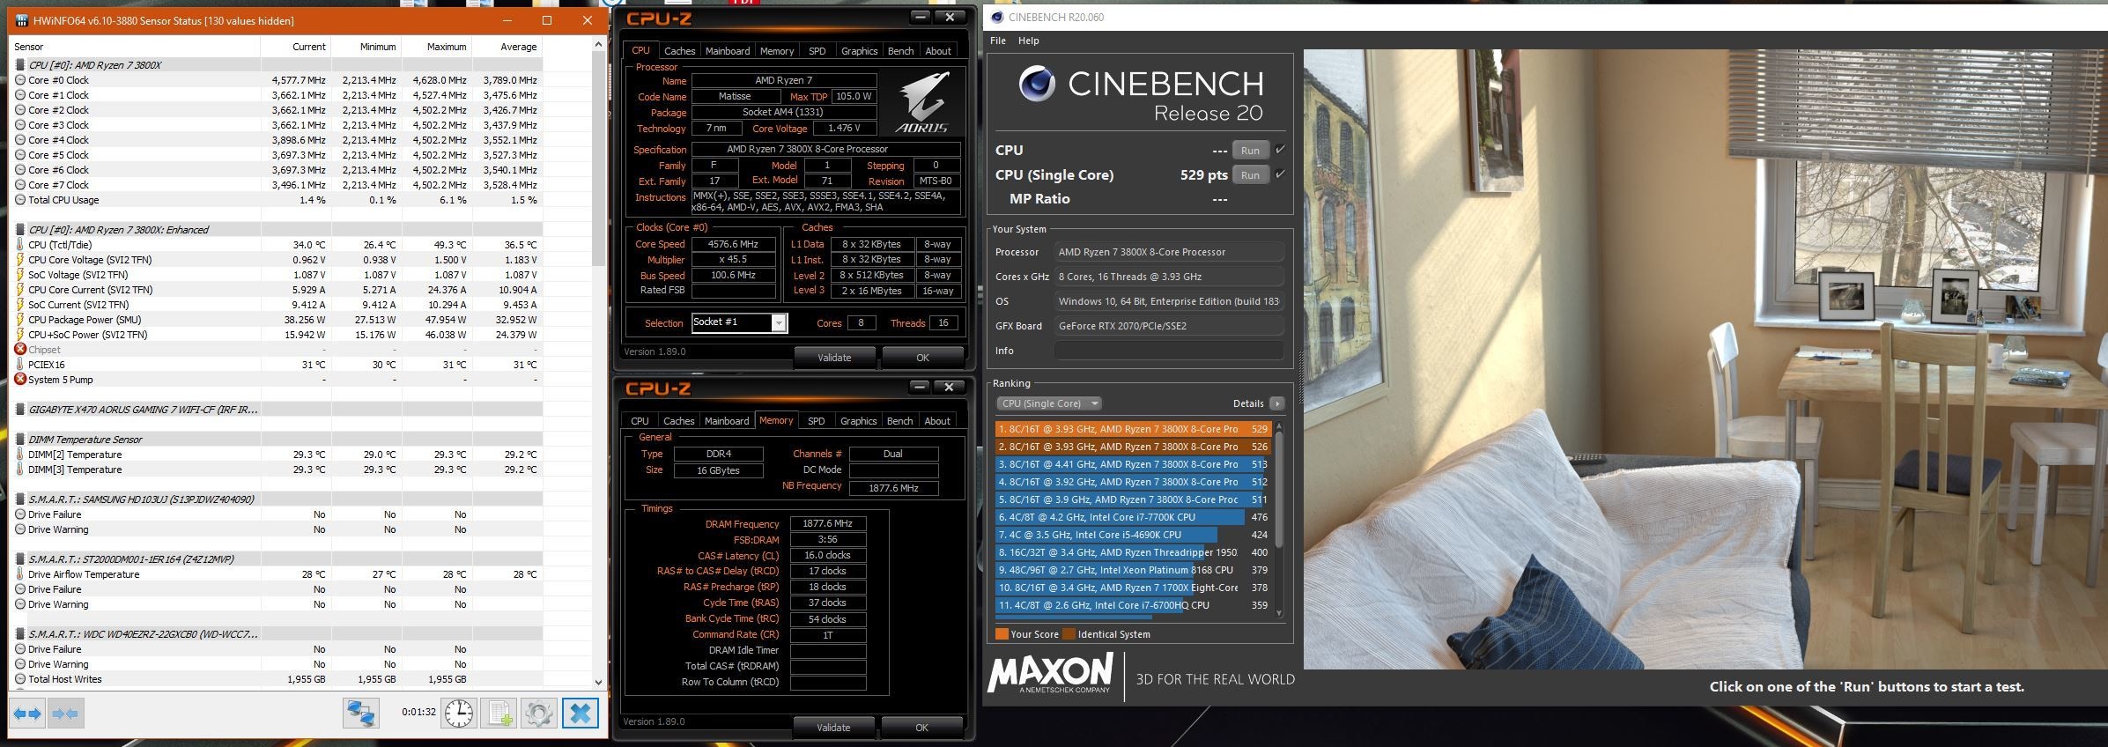Click thermometer icon beside CPU (Tctl/Tdie)

pos(20,245)
